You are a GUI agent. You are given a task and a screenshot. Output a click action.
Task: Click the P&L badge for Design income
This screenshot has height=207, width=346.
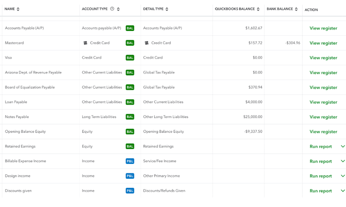(130, 176)
